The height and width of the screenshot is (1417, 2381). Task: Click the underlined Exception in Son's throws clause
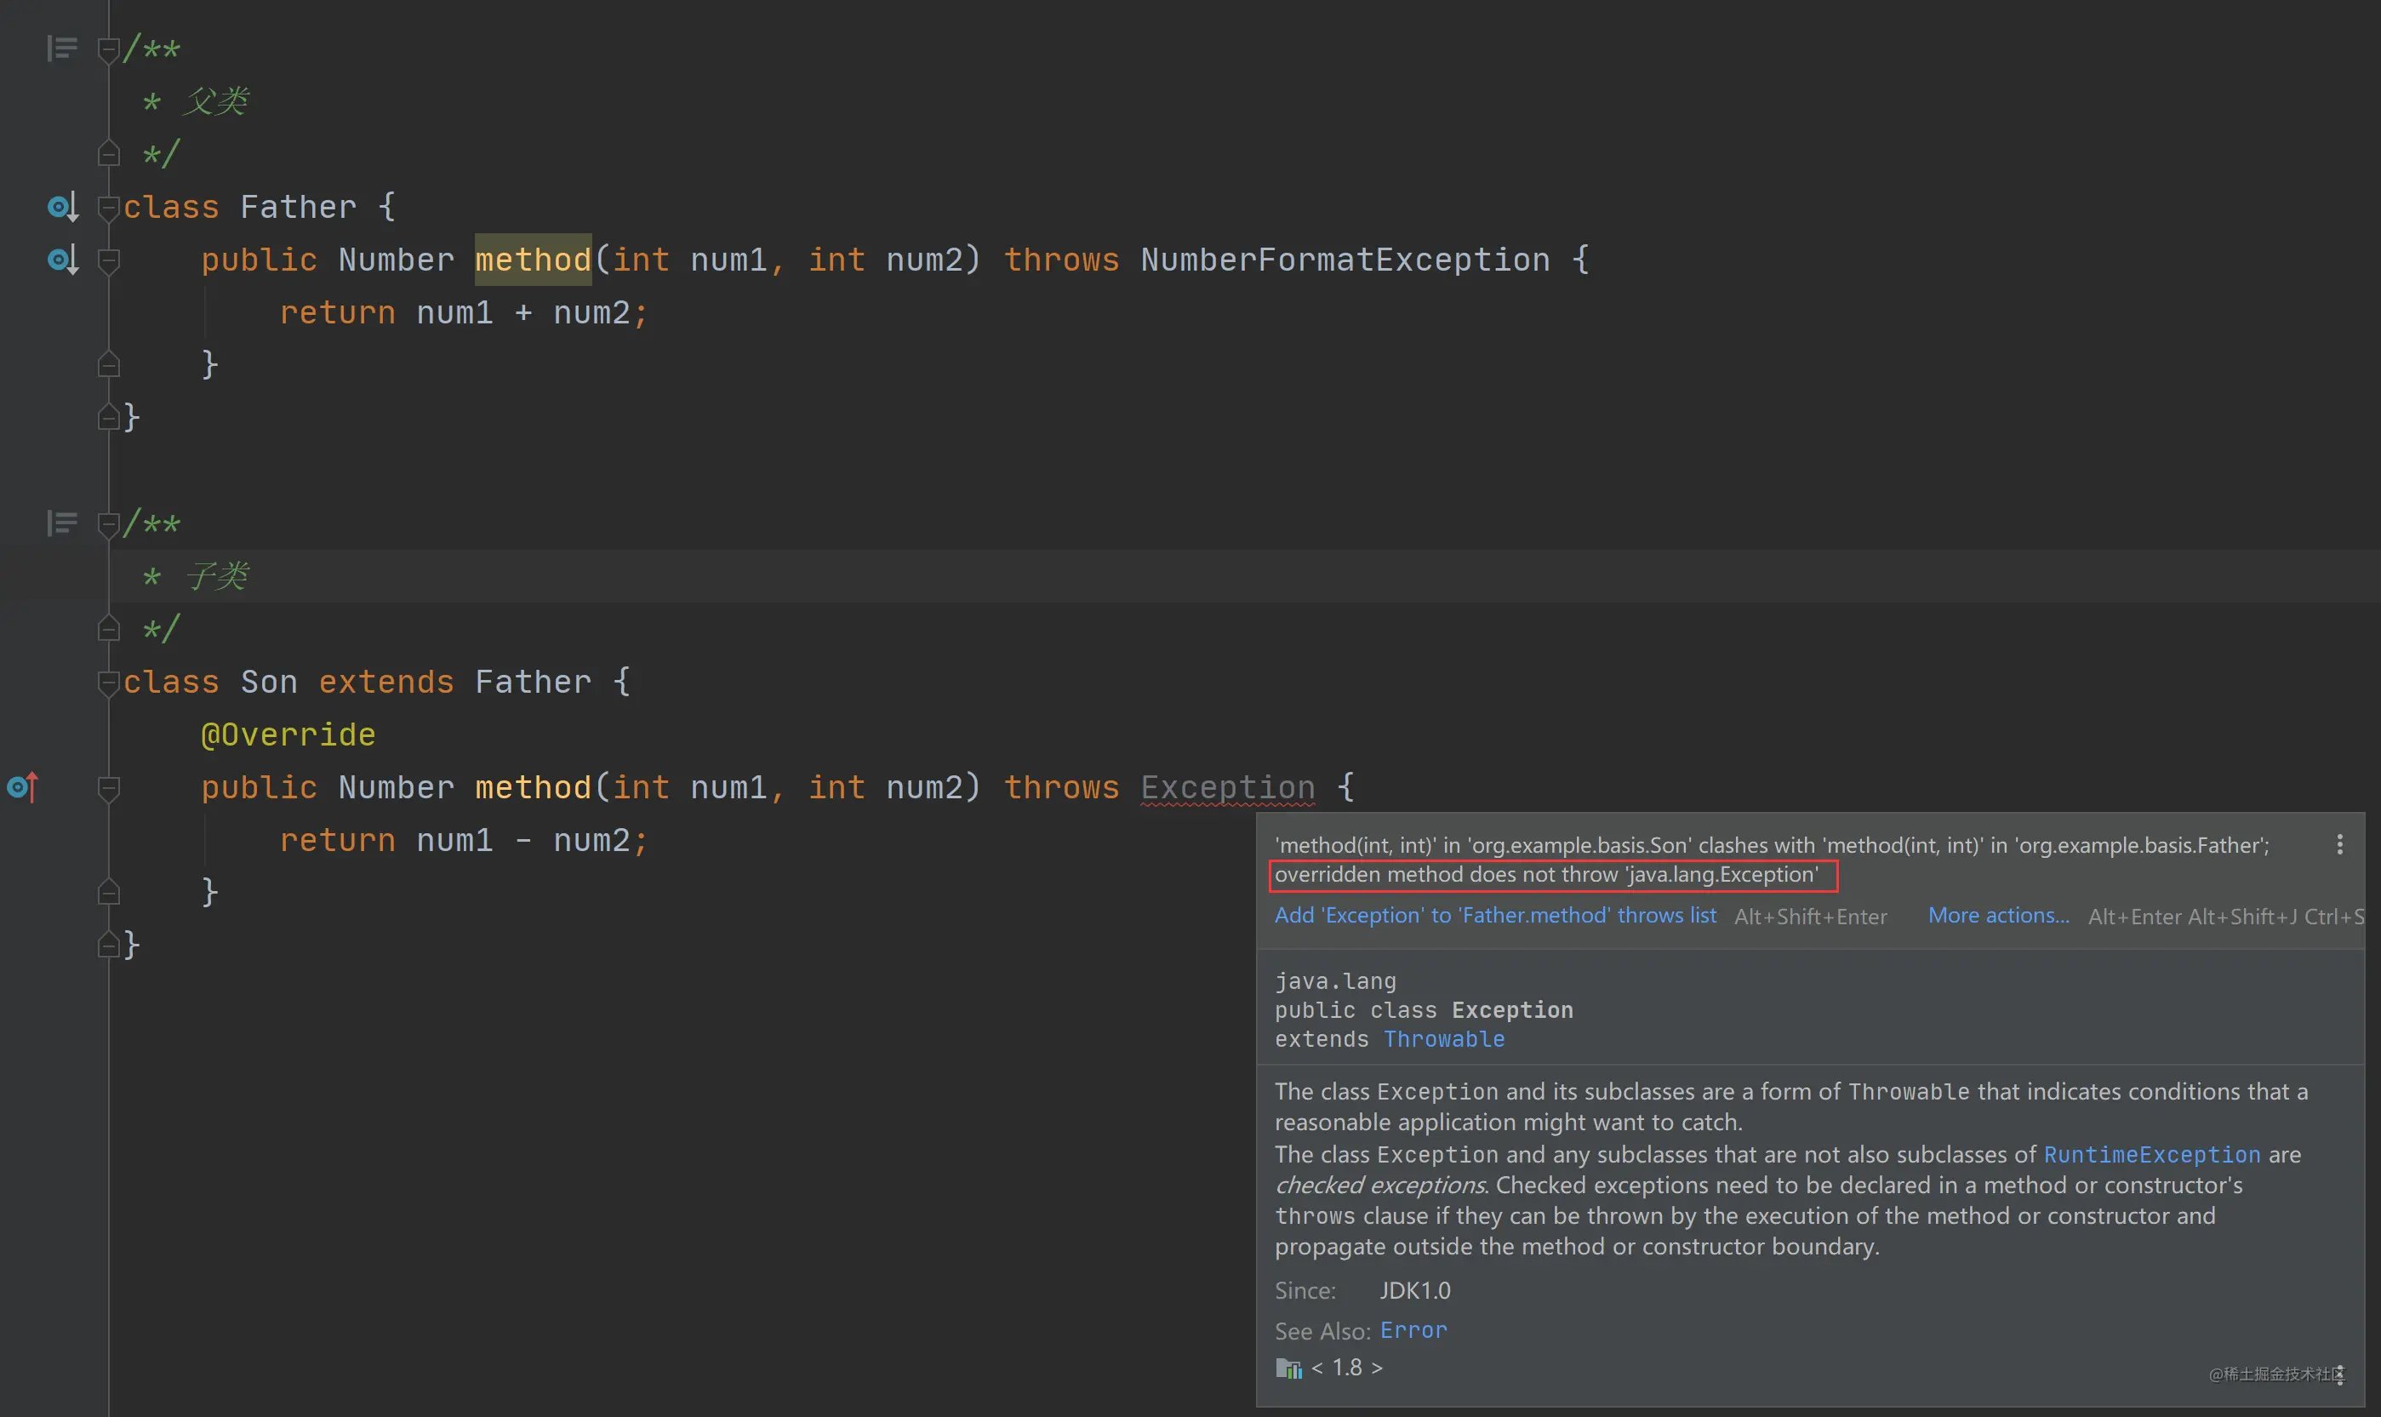click(x=1228, y=788)
